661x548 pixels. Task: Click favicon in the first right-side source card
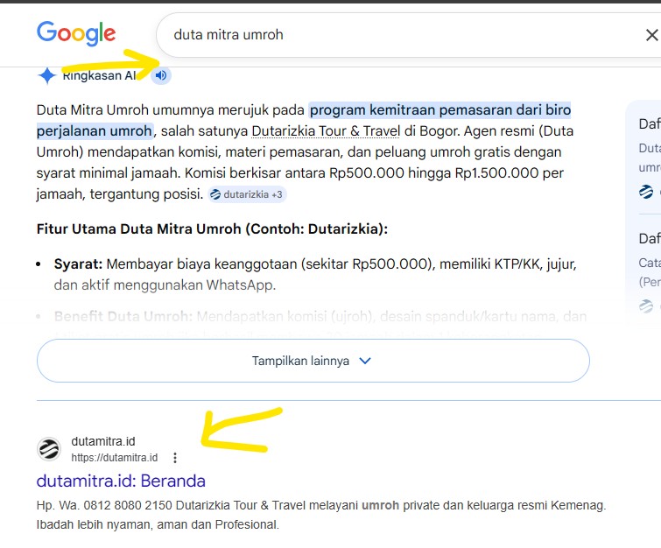(x=645, y=192)
